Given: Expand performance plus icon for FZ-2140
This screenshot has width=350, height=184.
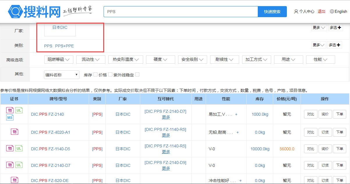Looking at the screenshot, I should point(236,115).
